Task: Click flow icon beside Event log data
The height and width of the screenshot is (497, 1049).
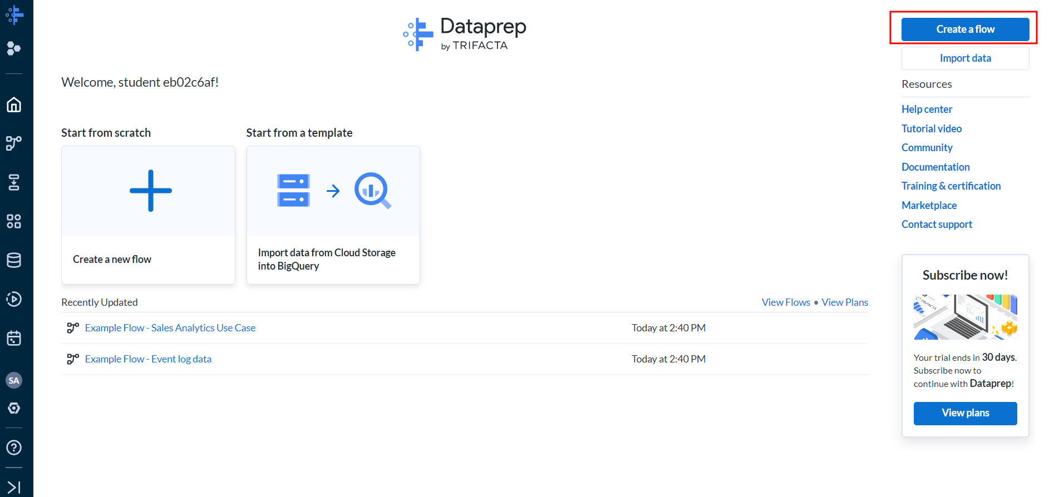Action: tap(73, 359)
